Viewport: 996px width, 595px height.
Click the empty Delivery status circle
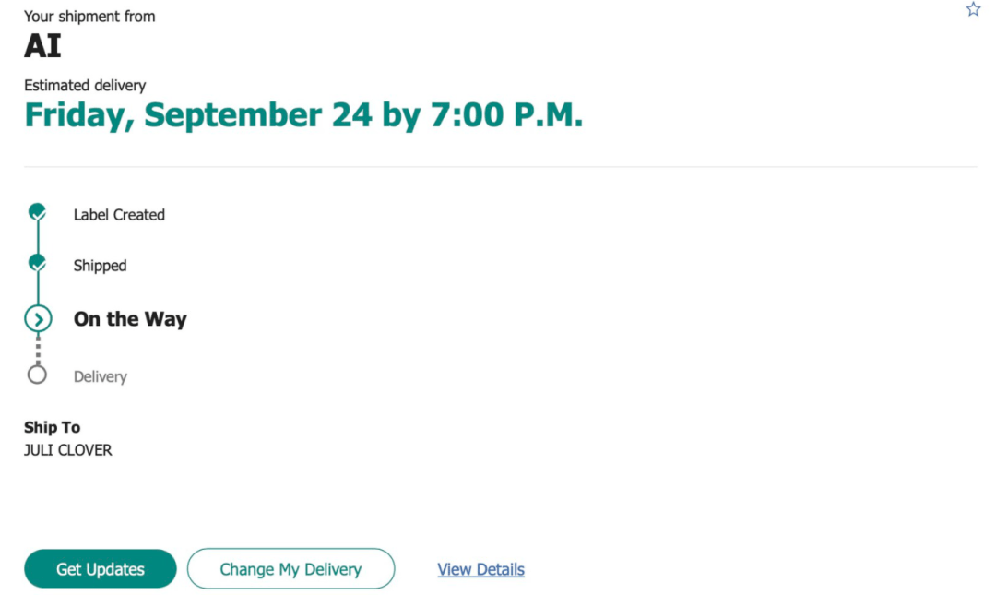coord(37,375)
